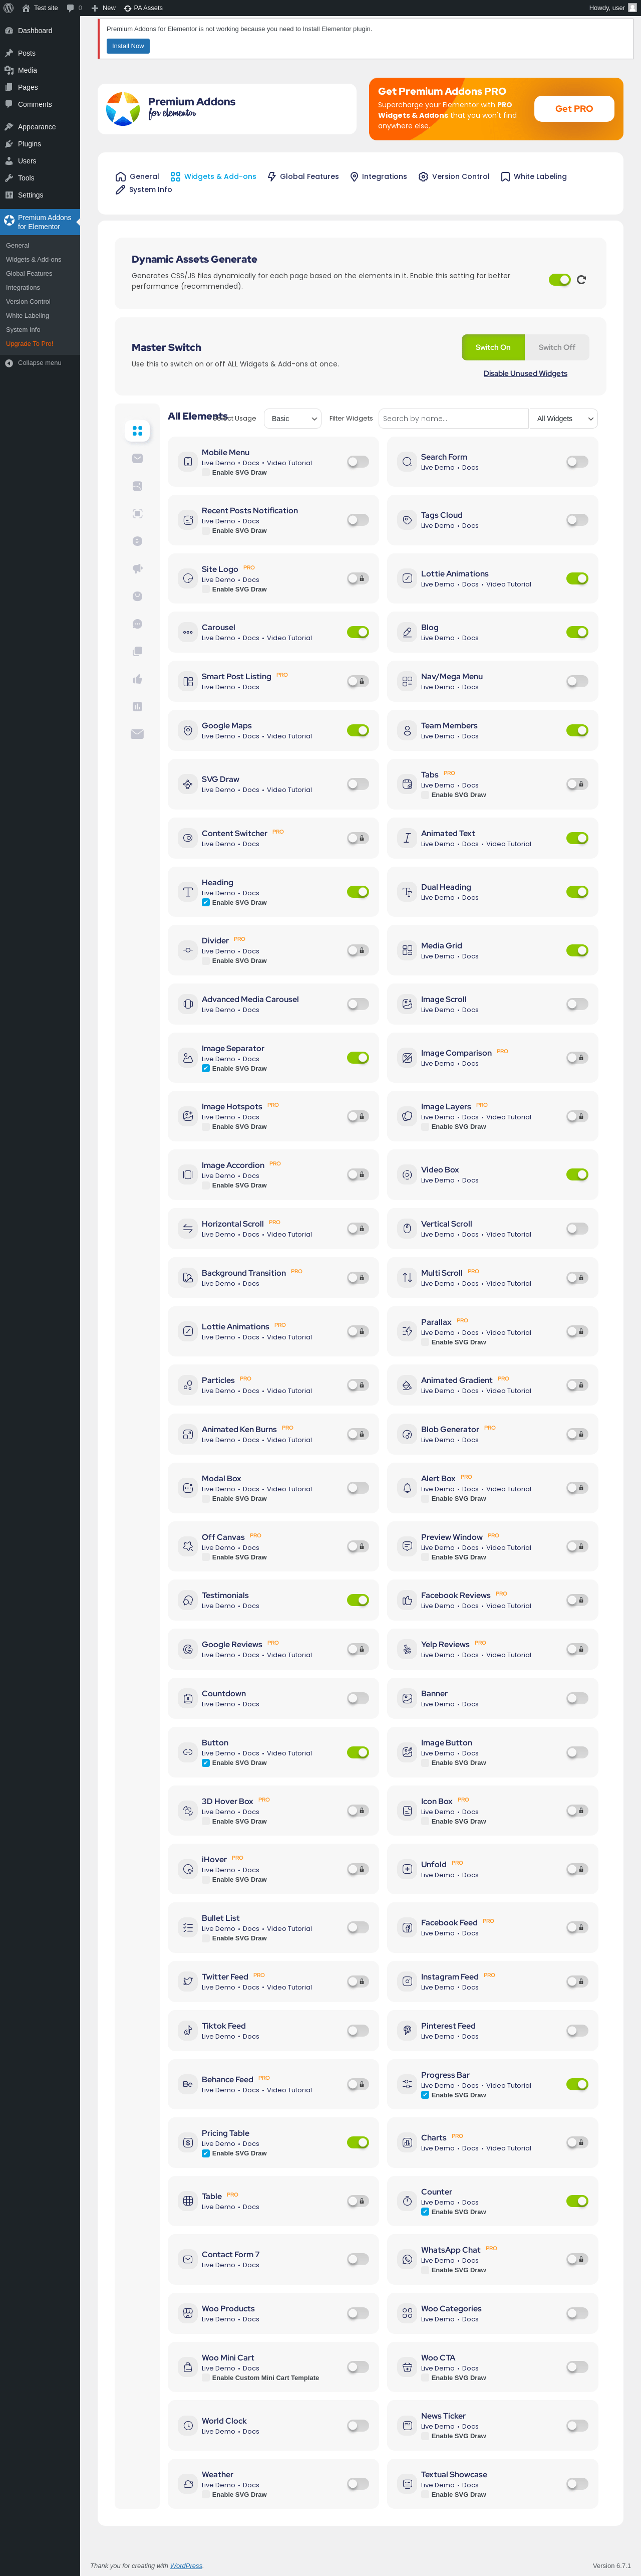The image size is (641, 2576).
Task: Uncheck Enable SVG Draw under Heading
Action: pos(206,903)
